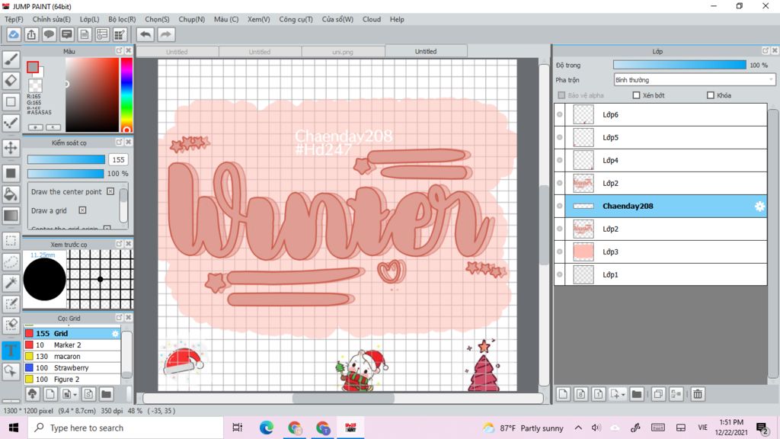The width and height of the screenshot is (780, 439).
Task: Download cloud brush icon
Action: click(32, 394)
